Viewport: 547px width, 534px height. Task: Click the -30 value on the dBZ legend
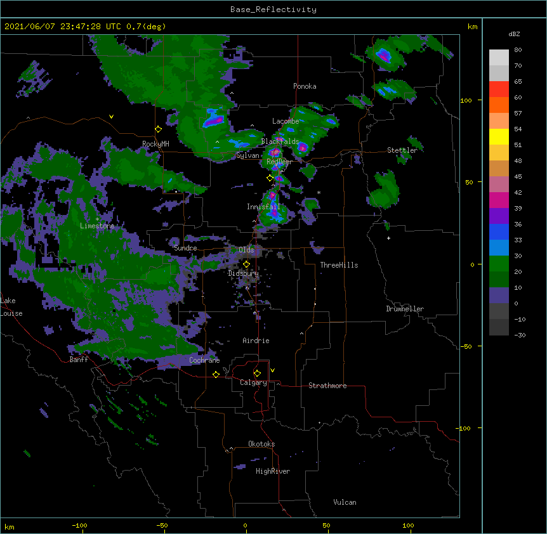pyautogui.click(x=520, y=335)
